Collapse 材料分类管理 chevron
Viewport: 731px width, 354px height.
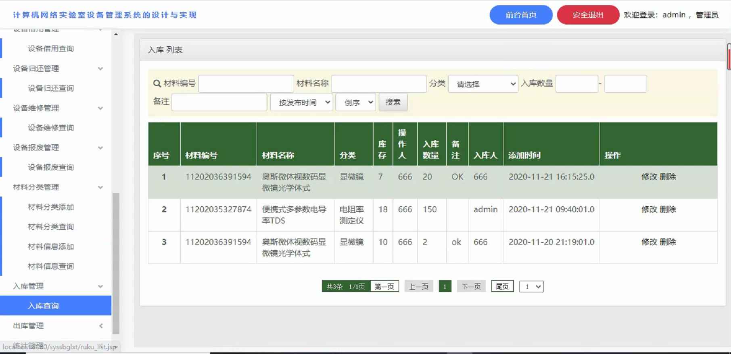100,187
